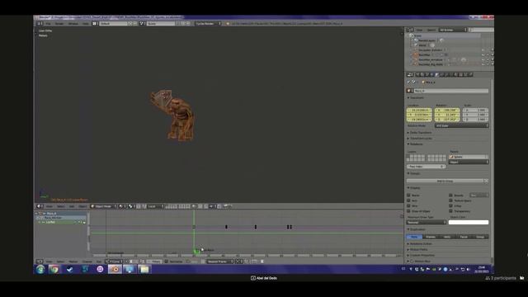Click the Blender logo icon in the top bar
The image size is (528, 297).
coord(228,24)
